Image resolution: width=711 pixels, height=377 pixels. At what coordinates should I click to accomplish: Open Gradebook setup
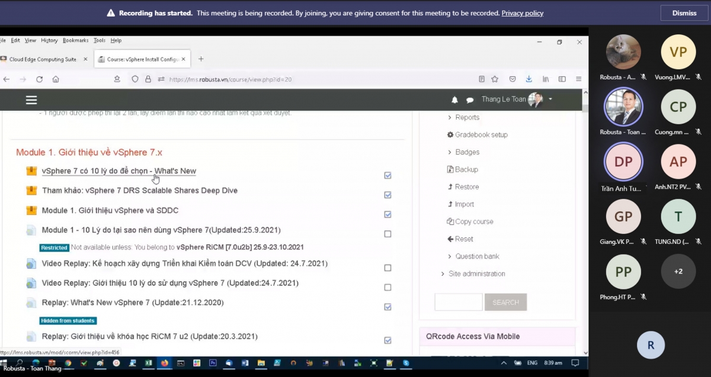478,134
